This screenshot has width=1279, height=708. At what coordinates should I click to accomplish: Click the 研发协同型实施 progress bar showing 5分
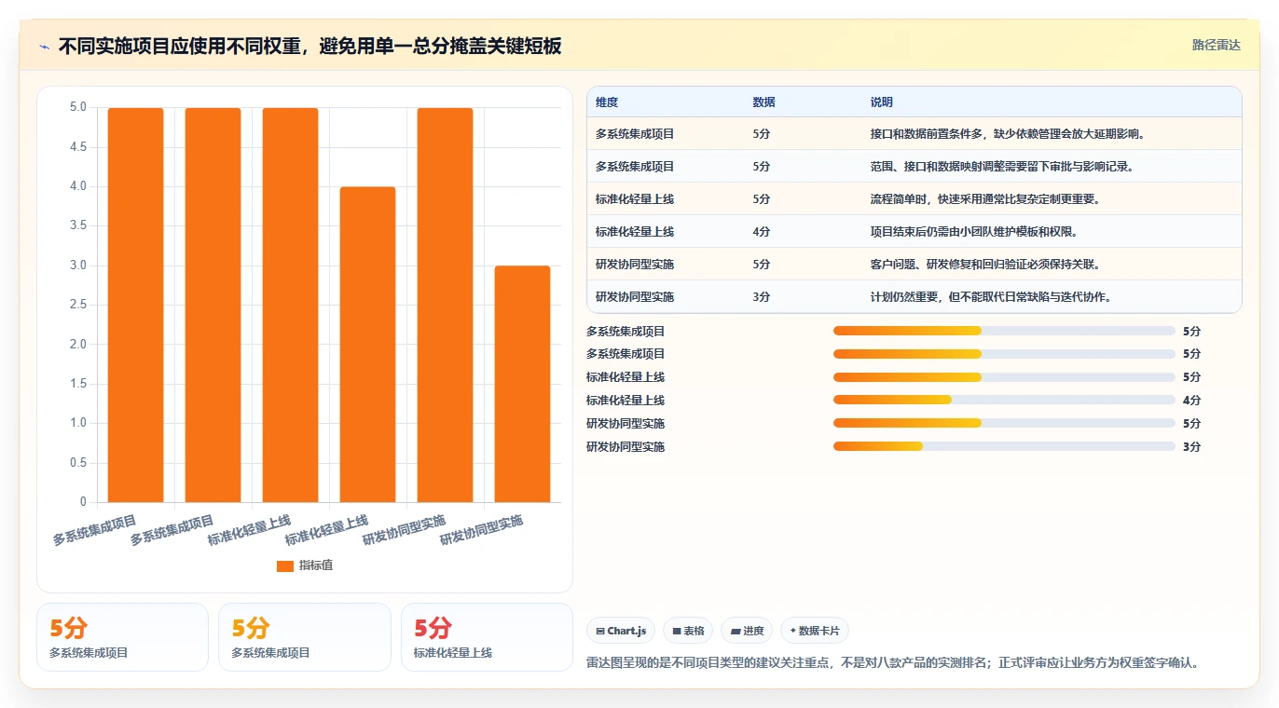1004,424
